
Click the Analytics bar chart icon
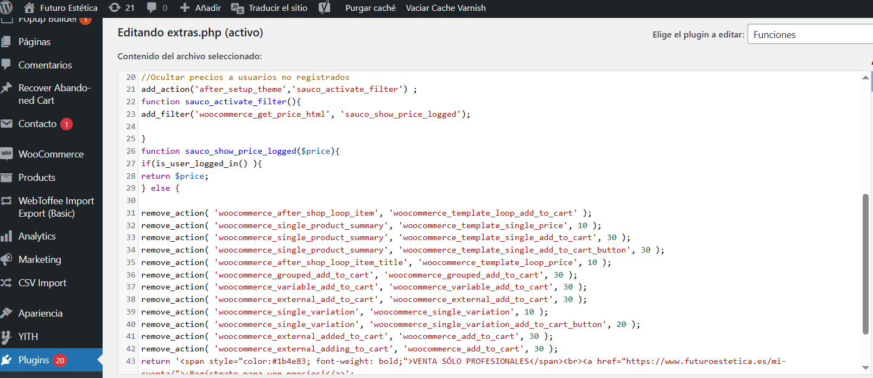point(7,236)
